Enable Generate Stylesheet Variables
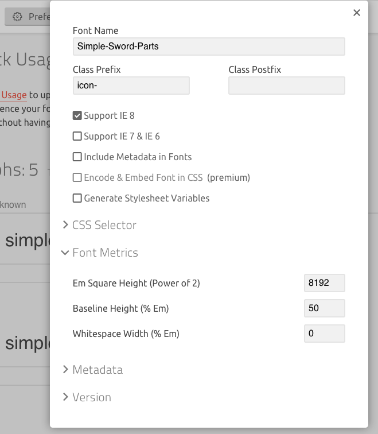Screen dimensions: 378x434 point(77,199)
